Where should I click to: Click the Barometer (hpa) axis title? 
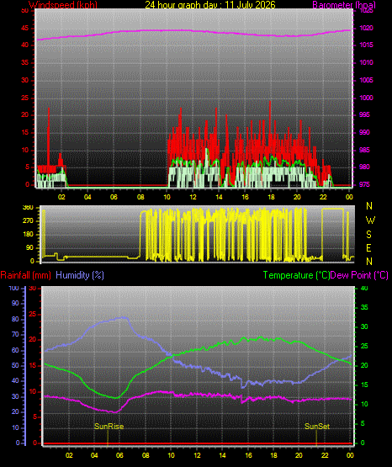344,5
